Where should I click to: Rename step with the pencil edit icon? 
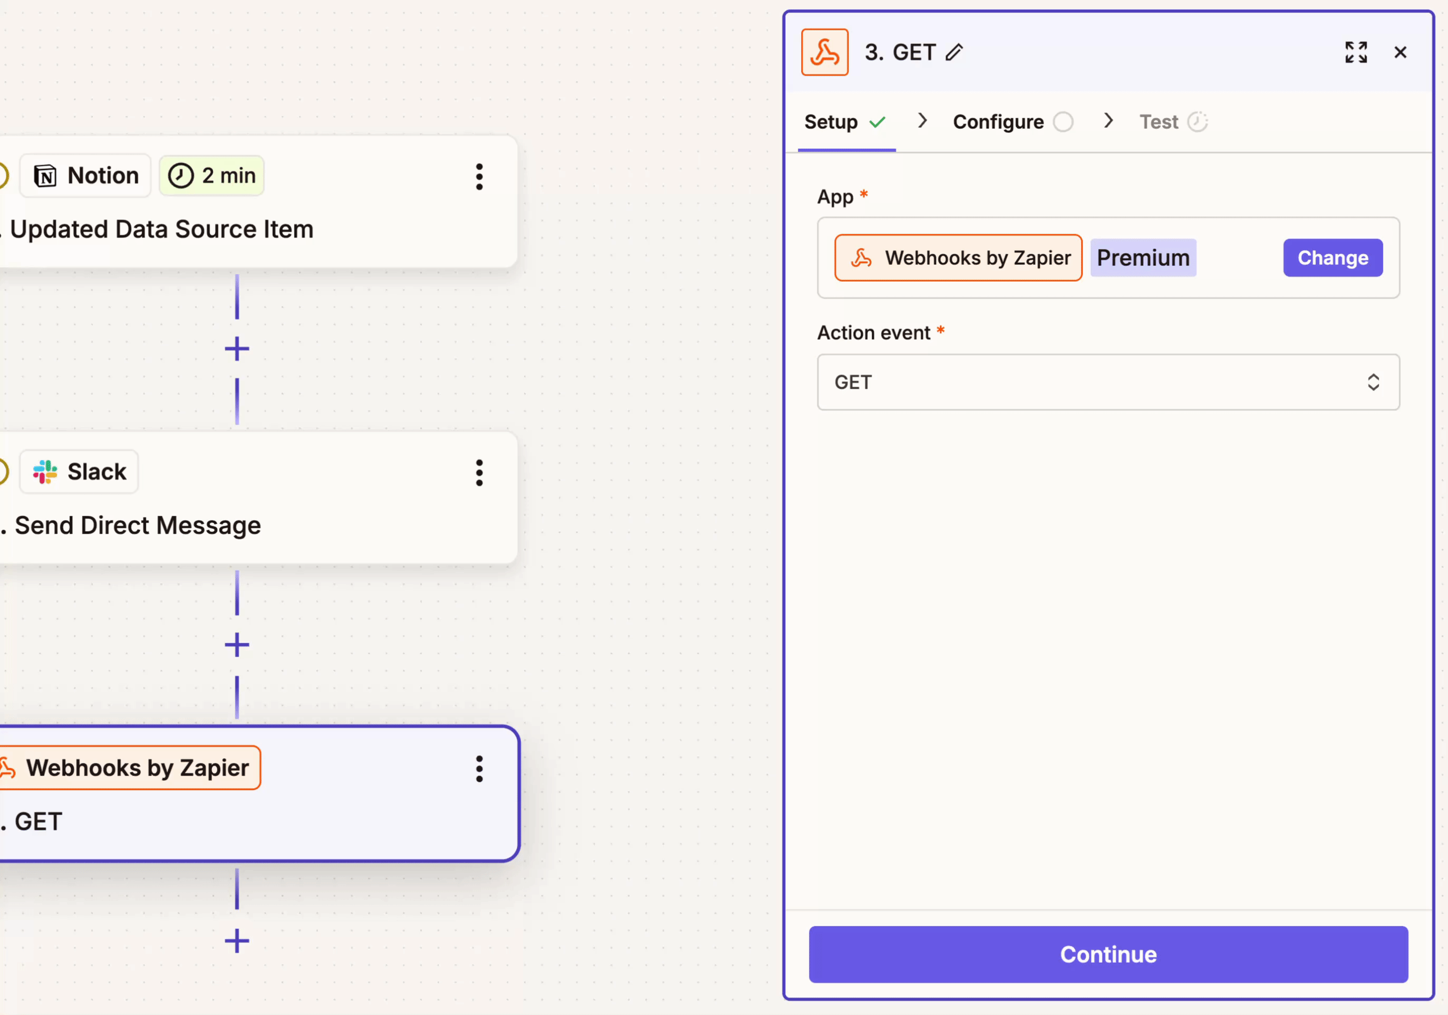pos(954,52)
